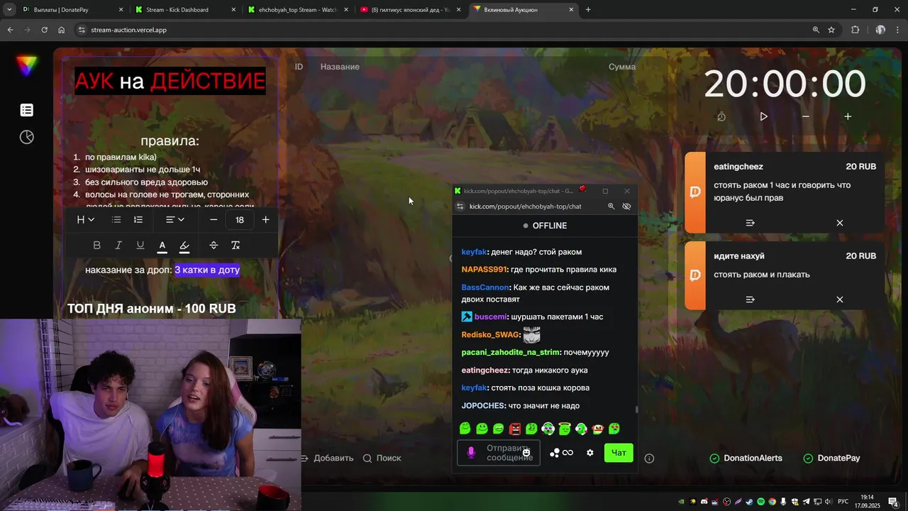Toggle bold formatting
The height and width of the screenshot is (511, 908).
(97, 246)
